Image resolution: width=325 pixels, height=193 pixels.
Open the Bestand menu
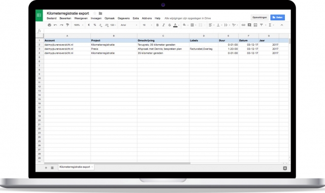pos(52,18)
